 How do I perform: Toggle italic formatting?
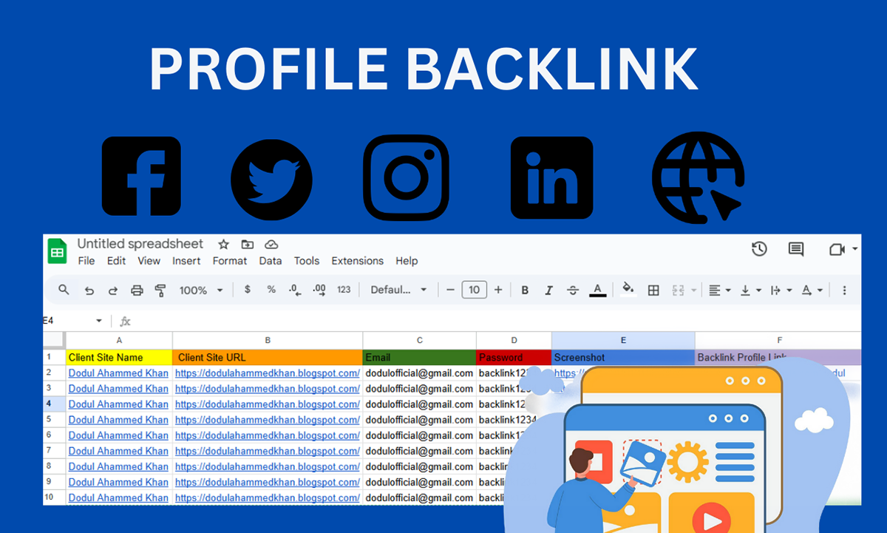tap(549, 290)
